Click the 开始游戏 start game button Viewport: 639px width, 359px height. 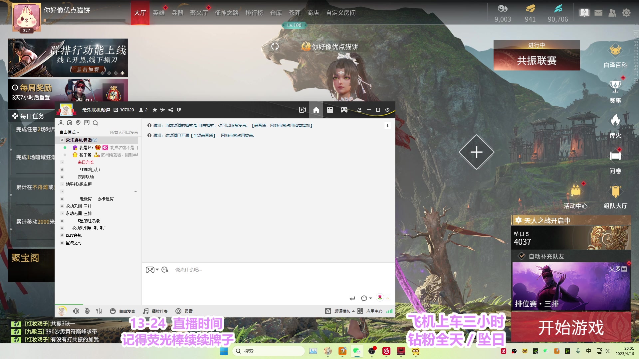pyautogui.click(x=571, y=327)
